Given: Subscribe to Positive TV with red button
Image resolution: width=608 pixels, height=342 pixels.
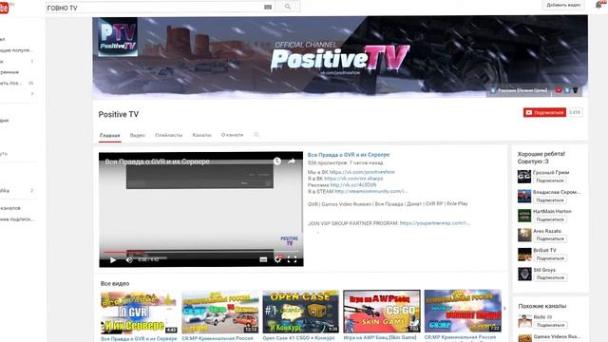Looking at the screenshot, I should [x=544, y=112].
